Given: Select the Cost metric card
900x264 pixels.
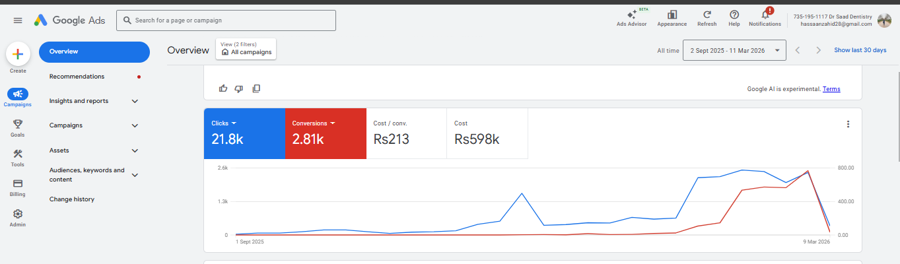Looking at the screenshot, I should pyautogui.click(x=487, y=133).
